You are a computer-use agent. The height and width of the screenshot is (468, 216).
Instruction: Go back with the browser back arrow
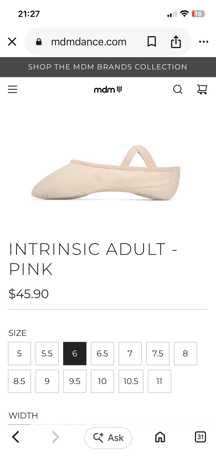[15, 437]
